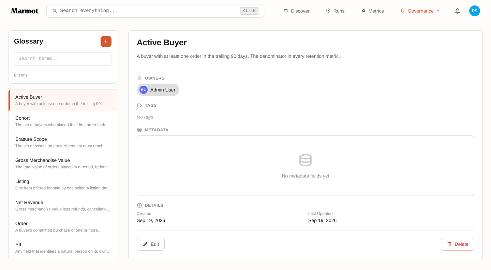
Task: Open the PS user avatar menu
Action: click(475, 11)
